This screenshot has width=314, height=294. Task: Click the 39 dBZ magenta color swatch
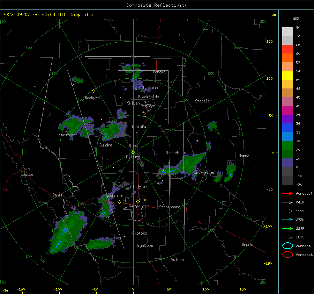[287, 110]
